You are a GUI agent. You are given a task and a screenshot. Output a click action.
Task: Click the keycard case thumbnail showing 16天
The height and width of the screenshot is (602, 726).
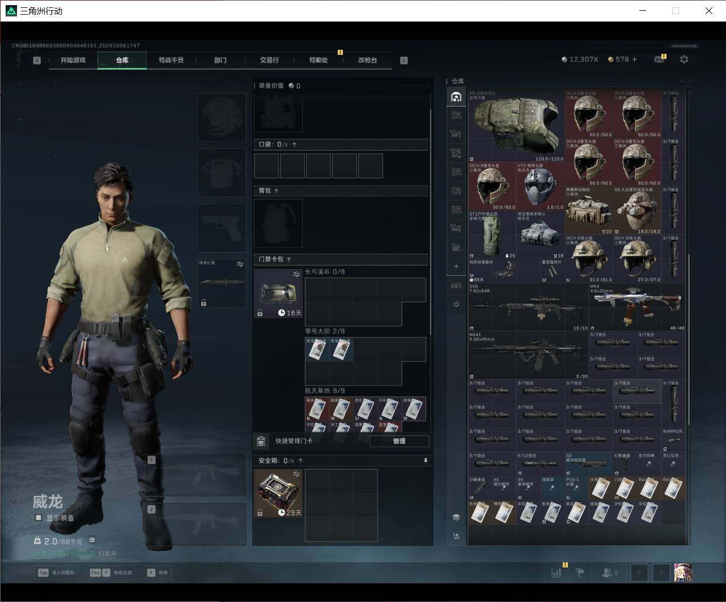click(x=278, y=293)
